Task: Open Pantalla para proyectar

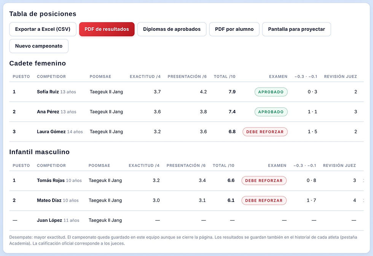Action: coord(296,29)
